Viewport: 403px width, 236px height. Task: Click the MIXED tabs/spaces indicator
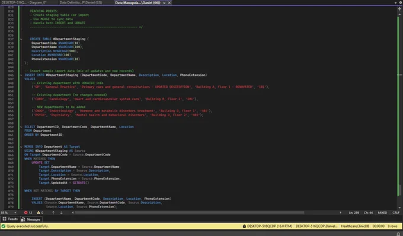point(382,213)
